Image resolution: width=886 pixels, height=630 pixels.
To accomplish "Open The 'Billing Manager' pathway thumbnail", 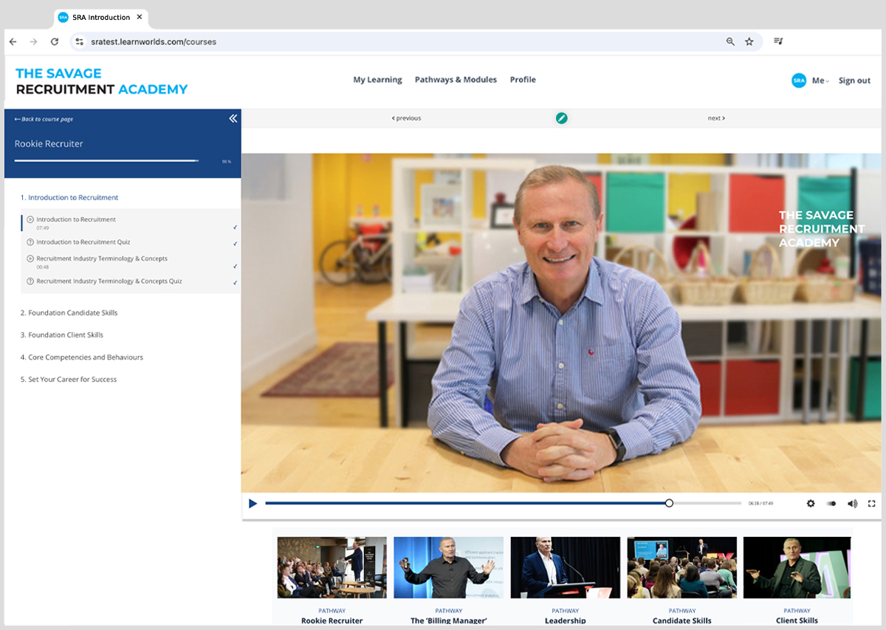I will click(x=448, y=567).
